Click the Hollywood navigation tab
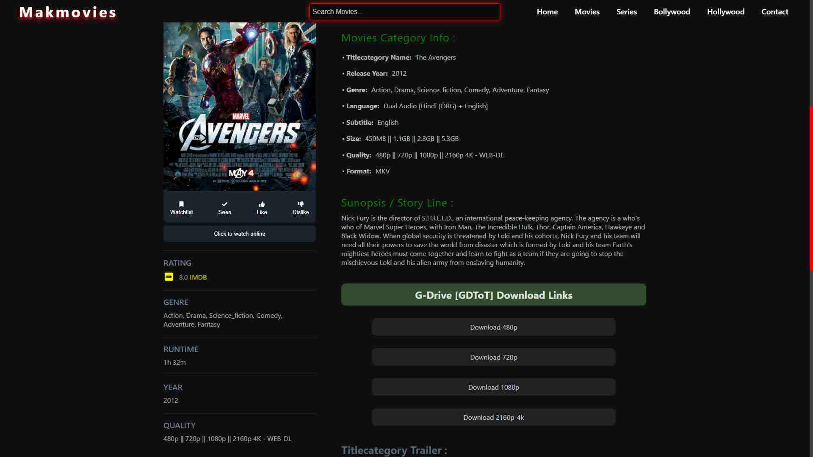813x457 pixels. click(x=726, y=12)
